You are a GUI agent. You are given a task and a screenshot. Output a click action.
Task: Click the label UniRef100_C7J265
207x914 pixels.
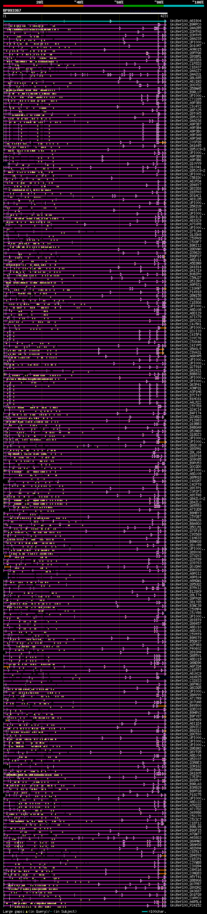point(185,99)
